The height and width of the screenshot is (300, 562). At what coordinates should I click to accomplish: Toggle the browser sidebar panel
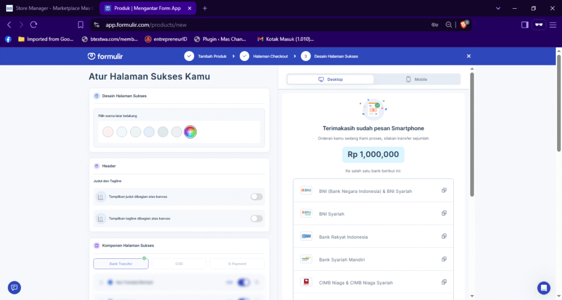click(x=525, y=25)
